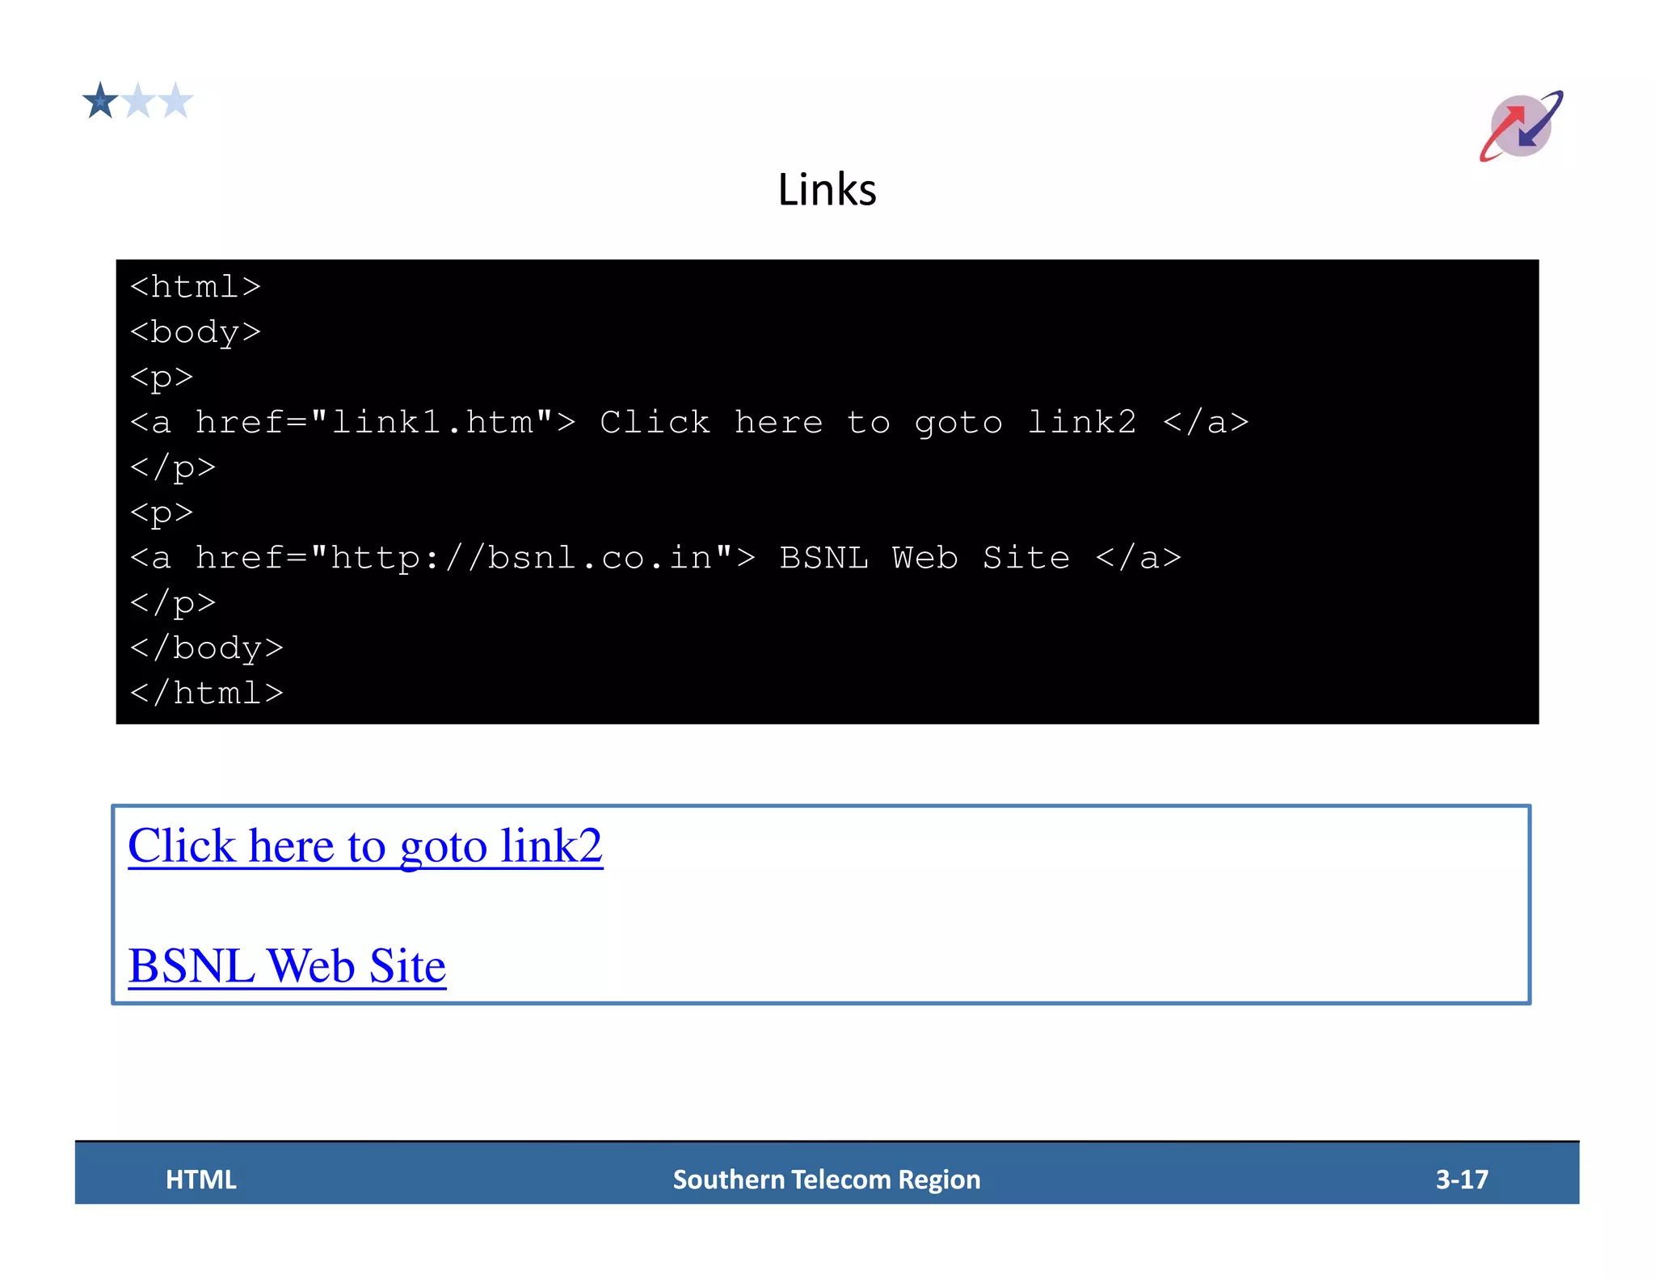Click the second opening p tag
The width and height of the screenshot is (1655, 1279).
click(x=162, y=513)
